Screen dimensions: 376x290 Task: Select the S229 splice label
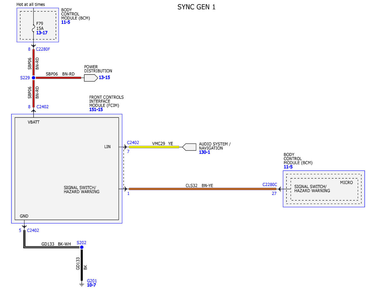pyautogui.click(x=25, y=77)
